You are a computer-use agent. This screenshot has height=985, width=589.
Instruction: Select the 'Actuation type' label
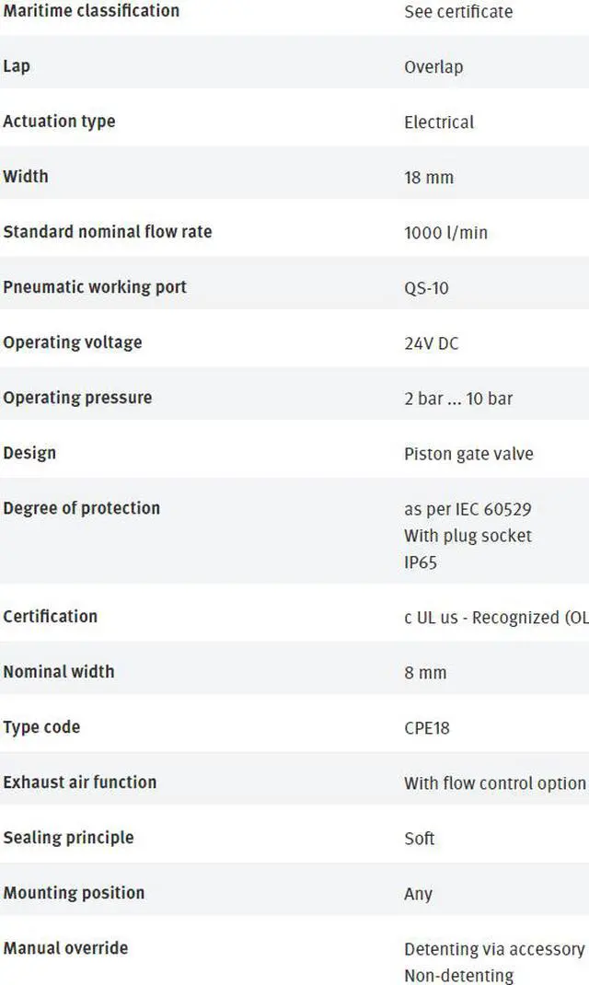click(59, 122)
